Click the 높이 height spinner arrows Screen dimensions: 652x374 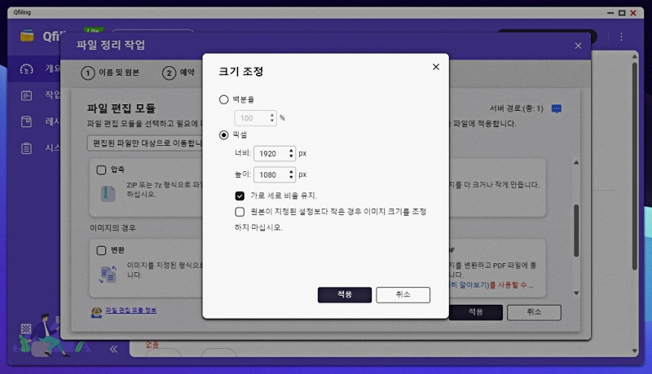[291, 174]
